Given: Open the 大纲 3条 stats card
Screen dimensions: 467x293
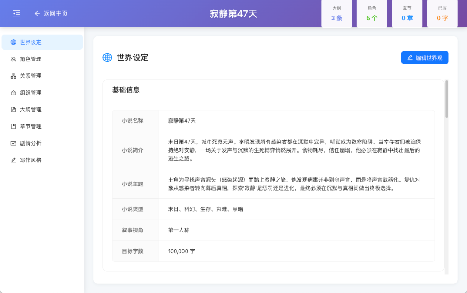Looking at the screenshot, I should click(x=336, y=13).
